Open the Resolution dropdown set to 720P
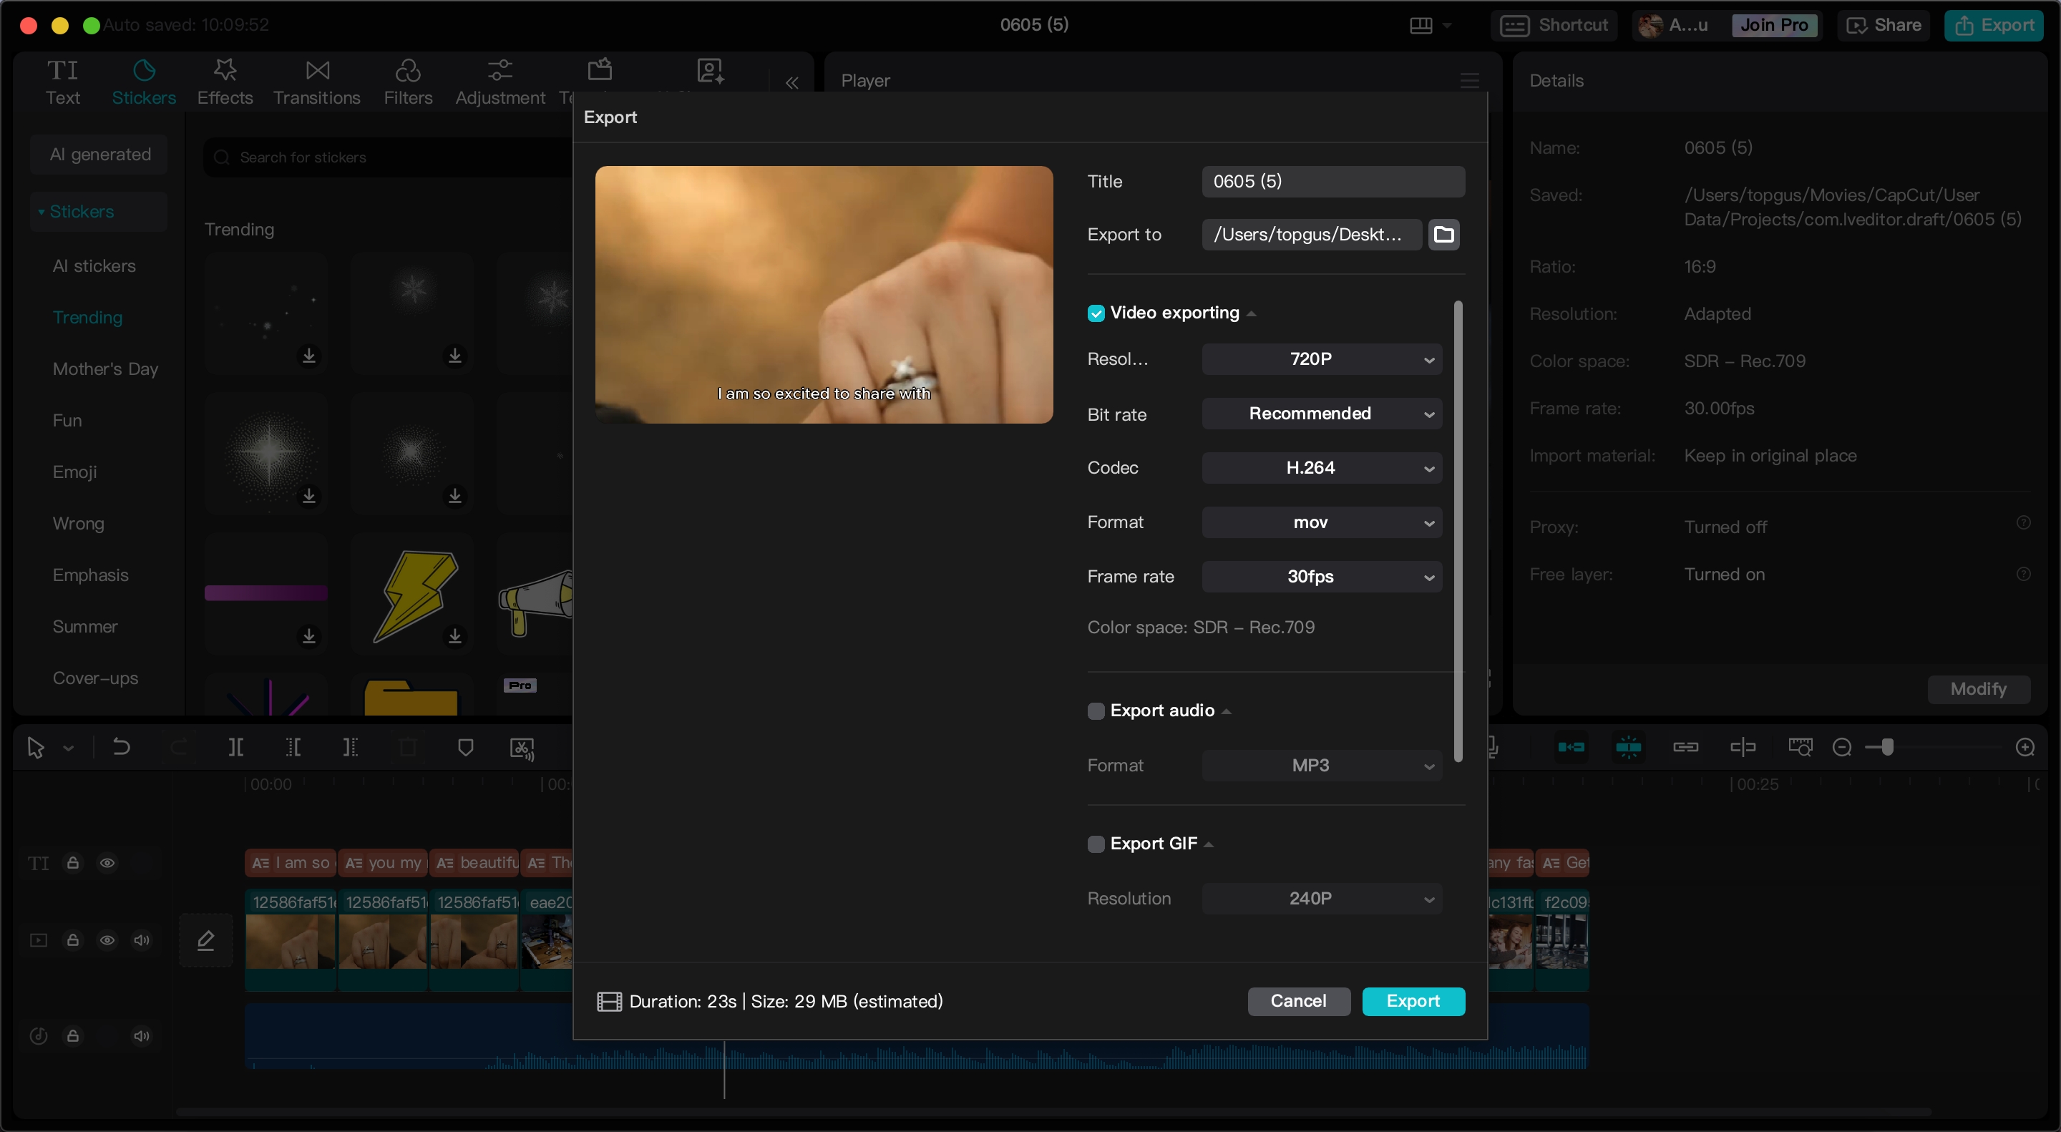 1320,359
